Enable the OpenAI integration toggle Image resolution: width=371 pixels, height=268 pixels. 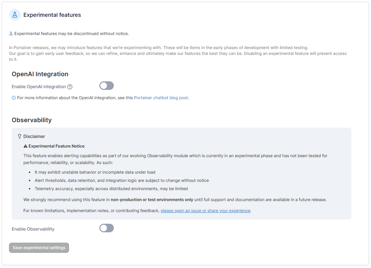pos(107,86)
